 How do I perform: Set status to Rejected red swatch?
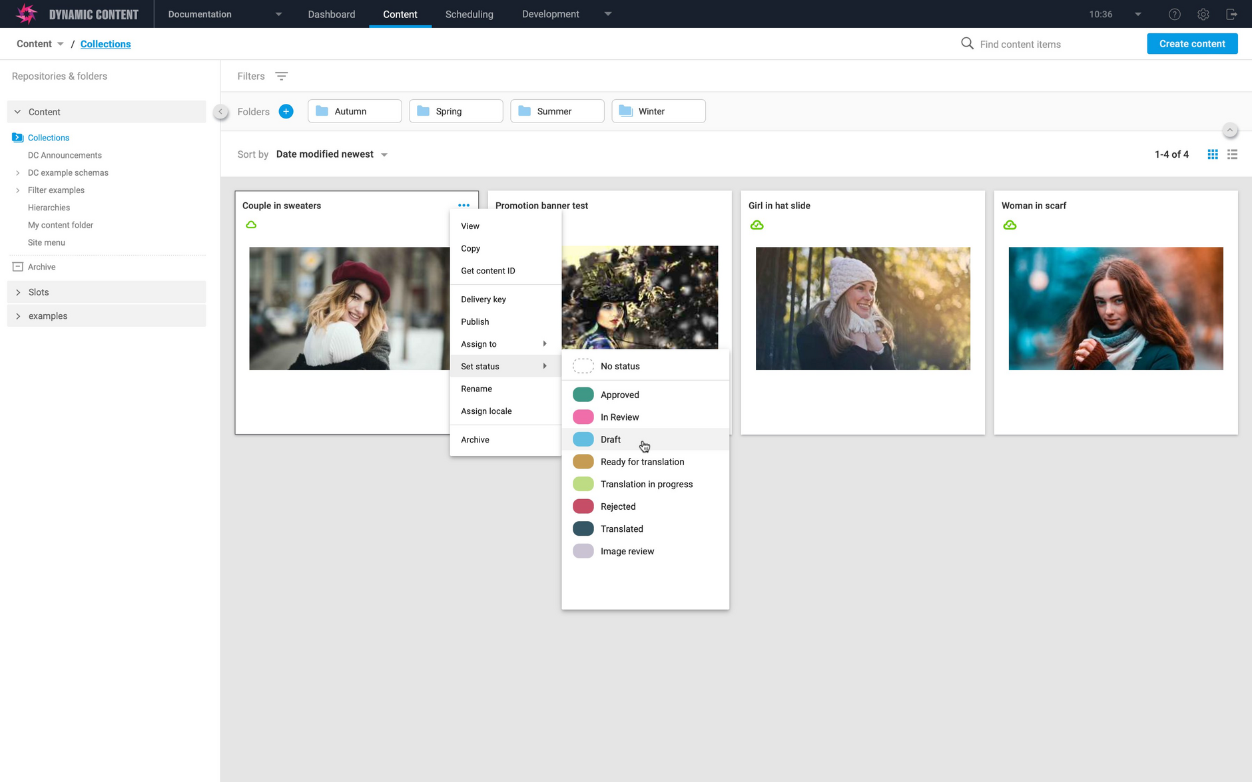pyautogui.click(x=583, y=506)
